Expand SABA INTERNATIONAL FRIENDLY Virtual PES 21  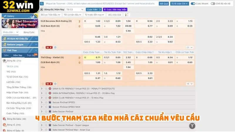42,93
